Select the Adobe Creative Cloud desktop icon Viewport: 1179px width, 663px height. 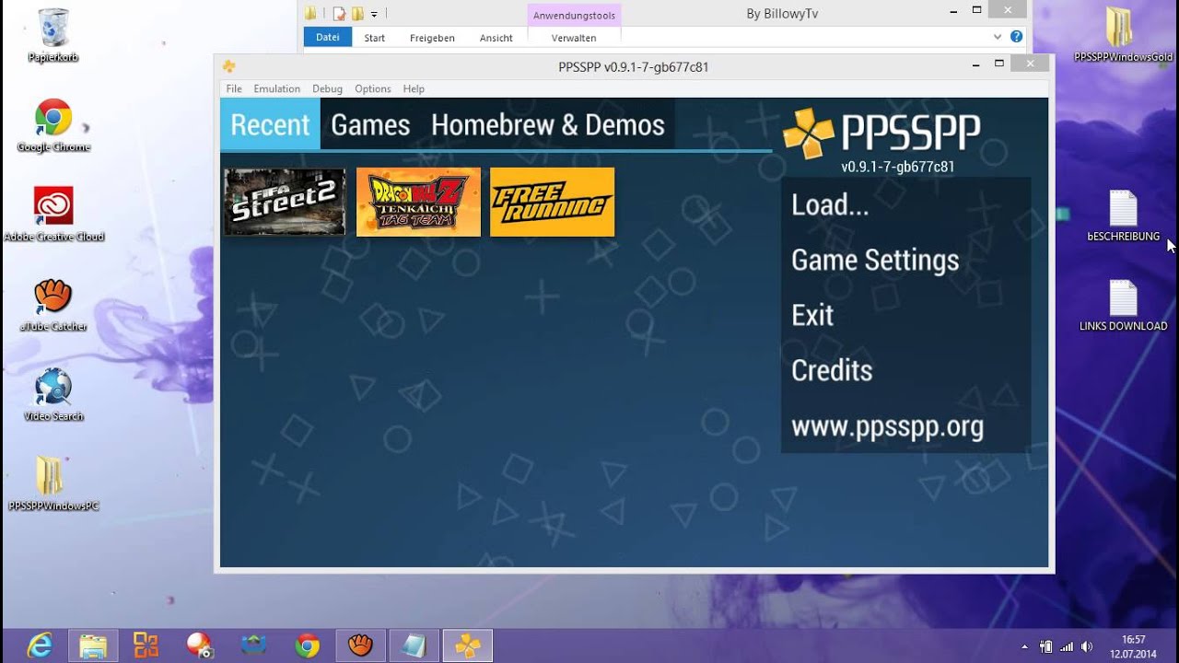[53, 215]
